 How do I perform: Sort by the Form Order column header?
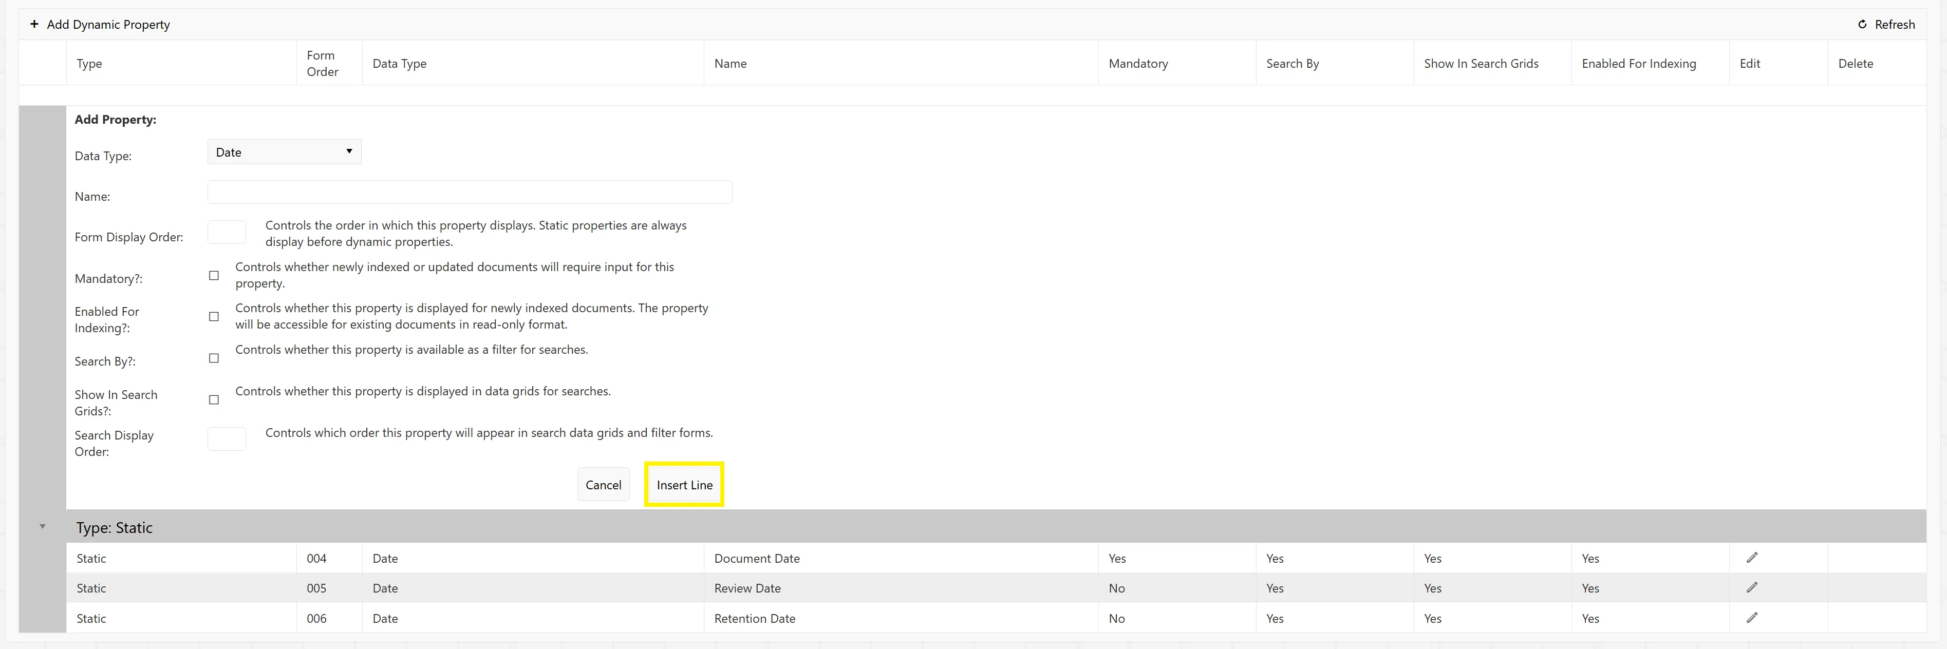(323, 64)
